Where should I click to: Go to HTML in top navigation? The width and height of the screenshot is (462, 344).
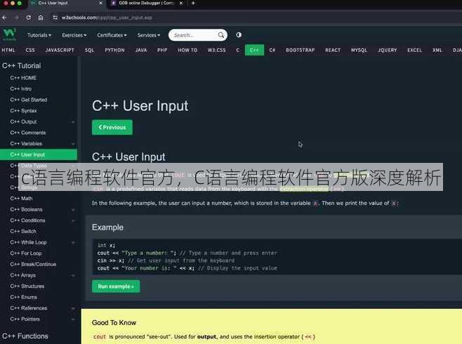click(x=8, y=50)
